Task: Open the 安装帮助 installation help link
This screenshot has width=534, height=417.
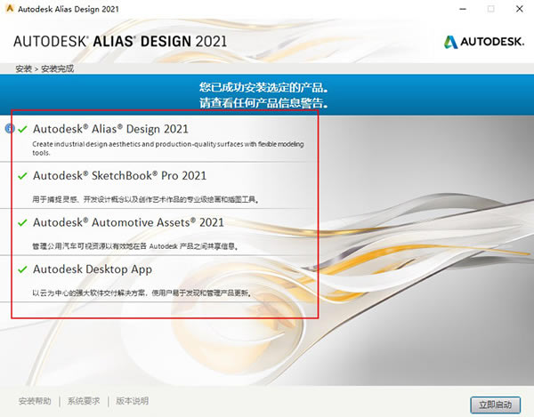Action: pos(35,401)
